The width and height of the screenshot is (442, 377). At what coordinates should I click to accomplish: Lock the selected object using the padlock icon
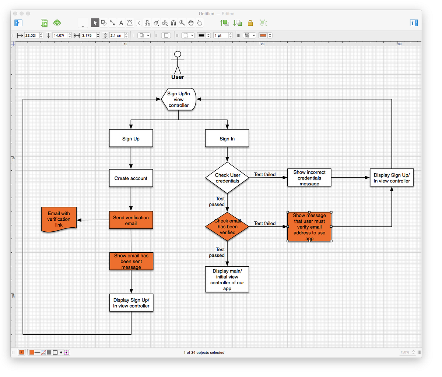(250, 23)
